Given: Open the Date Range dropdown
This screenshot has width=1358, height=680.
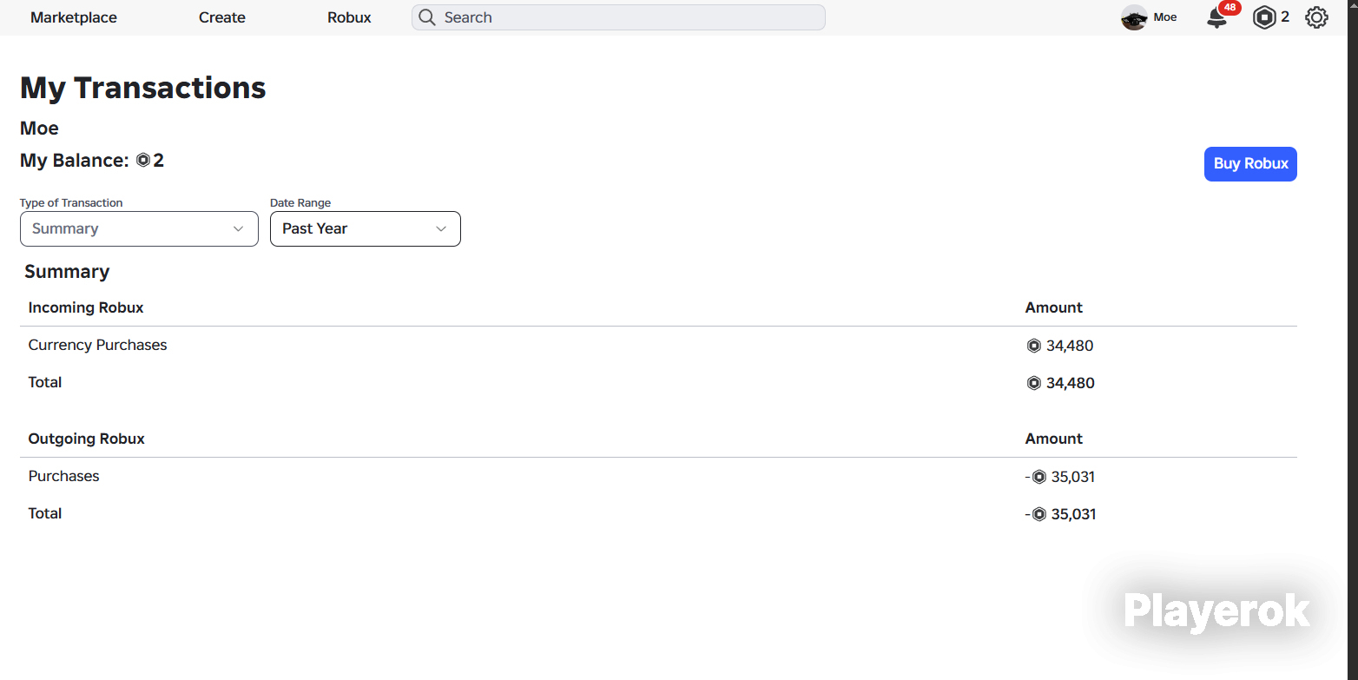Looking at the screenshot, I should tap(366, 228).
